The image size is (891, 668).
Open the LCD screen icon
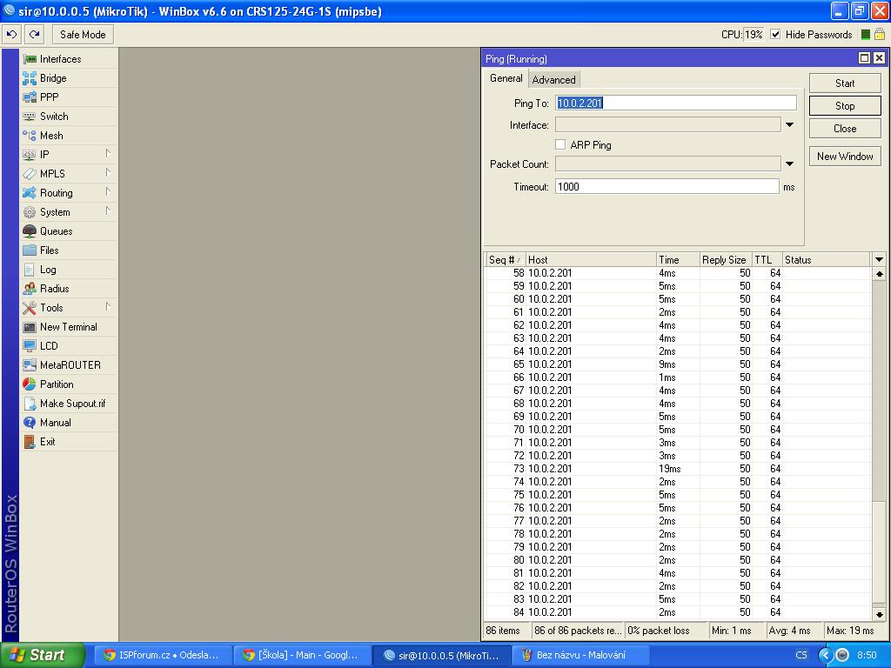30,346
